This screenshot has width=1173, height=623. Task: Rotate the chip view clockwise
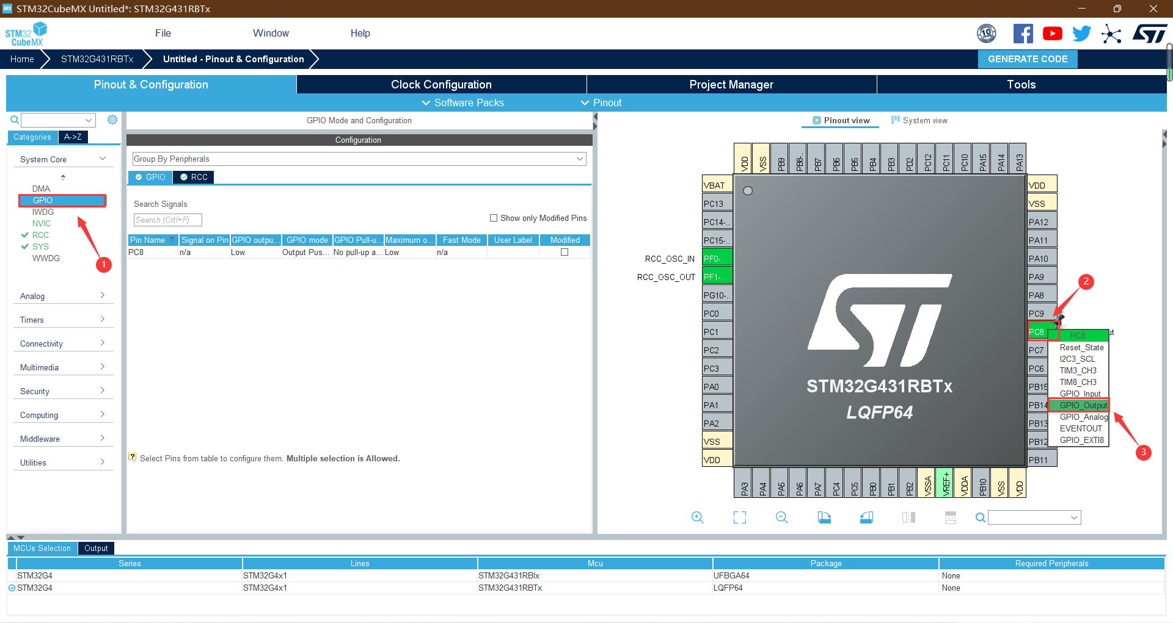pos(824,517)
